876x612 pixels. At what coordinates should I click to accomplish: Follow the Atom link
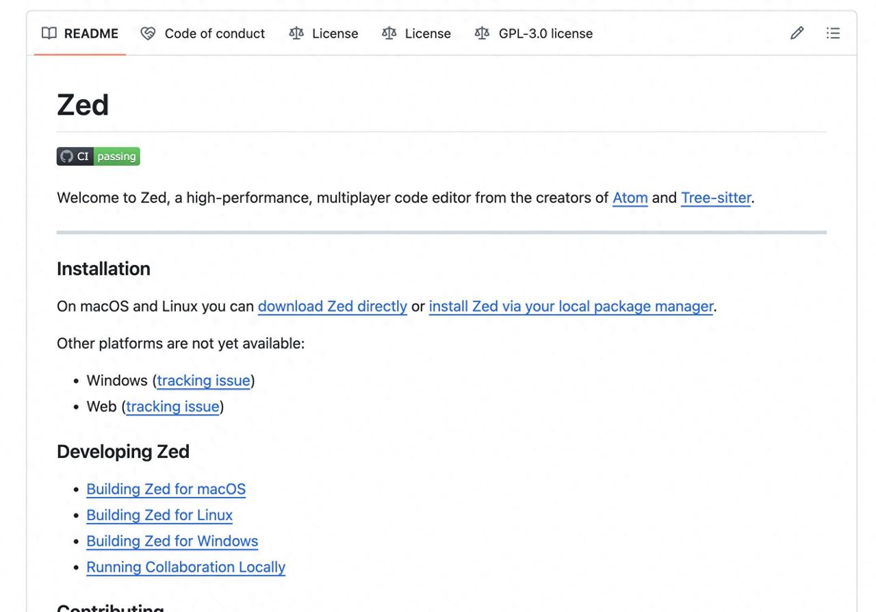[630, 198]
